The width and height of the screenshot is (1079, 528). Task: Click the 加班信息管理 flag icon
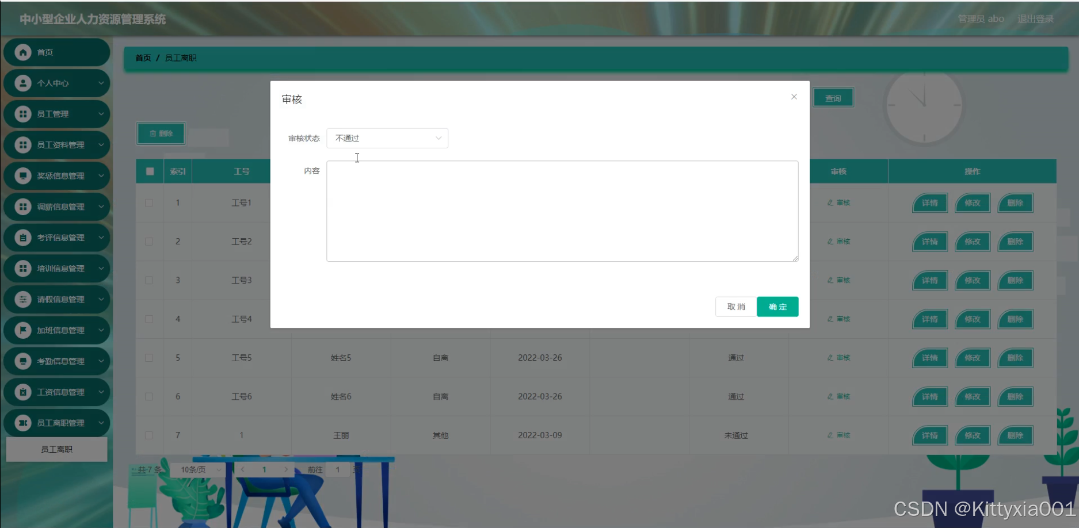point(23,330)
